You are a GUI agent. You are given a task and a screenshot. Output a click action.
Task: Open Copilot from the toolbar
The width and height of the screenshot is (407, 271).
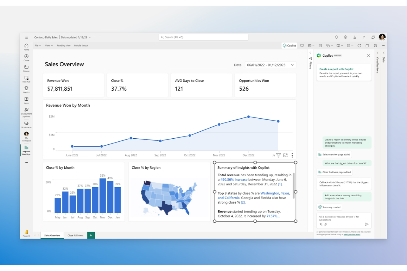[289, 45]
